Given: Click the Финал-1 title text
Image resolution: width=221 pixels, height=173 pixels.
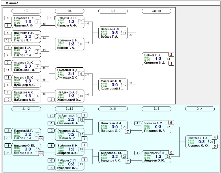Looking at the screenshot, I should 12,3.
